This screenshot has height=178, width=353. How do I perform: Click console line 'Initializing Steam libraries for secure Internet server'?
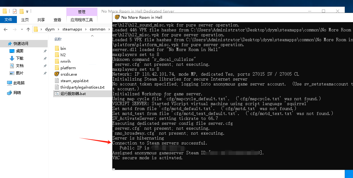click(x=180, y=79)
